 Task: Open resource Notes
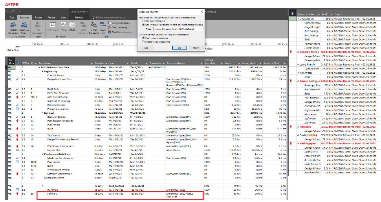pos(64,26)
